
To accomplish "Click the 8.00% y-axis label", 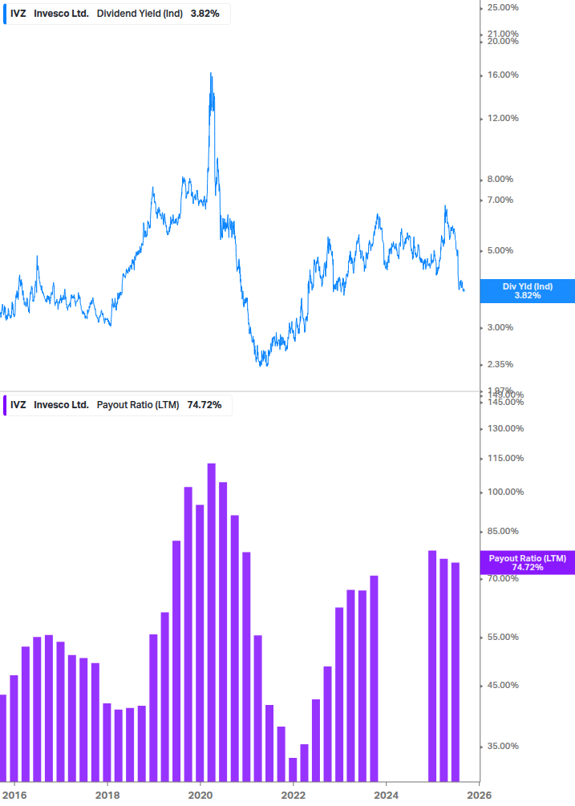I will tap(500, 180).
